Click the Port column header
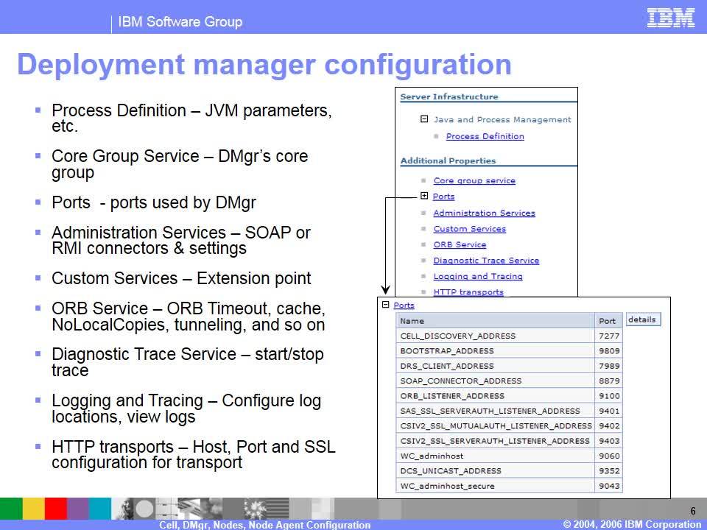Viewport: 707px width, 530px height. point(608,321)
